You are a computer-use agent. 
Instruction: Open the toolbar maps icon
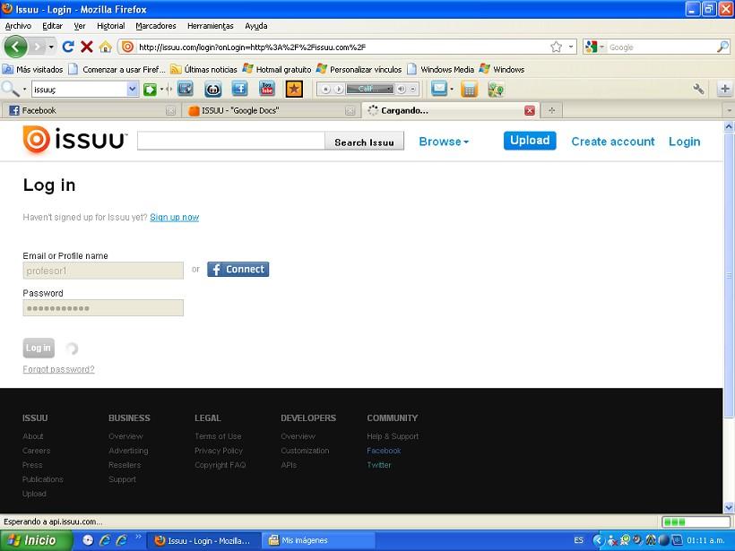point(496,89)
